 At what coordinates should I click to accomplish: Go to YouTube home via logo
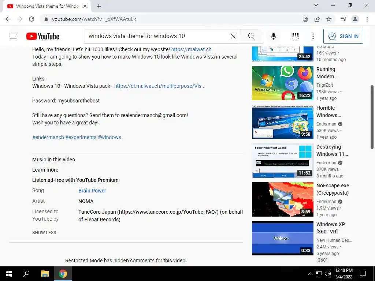tap(43, 36)
